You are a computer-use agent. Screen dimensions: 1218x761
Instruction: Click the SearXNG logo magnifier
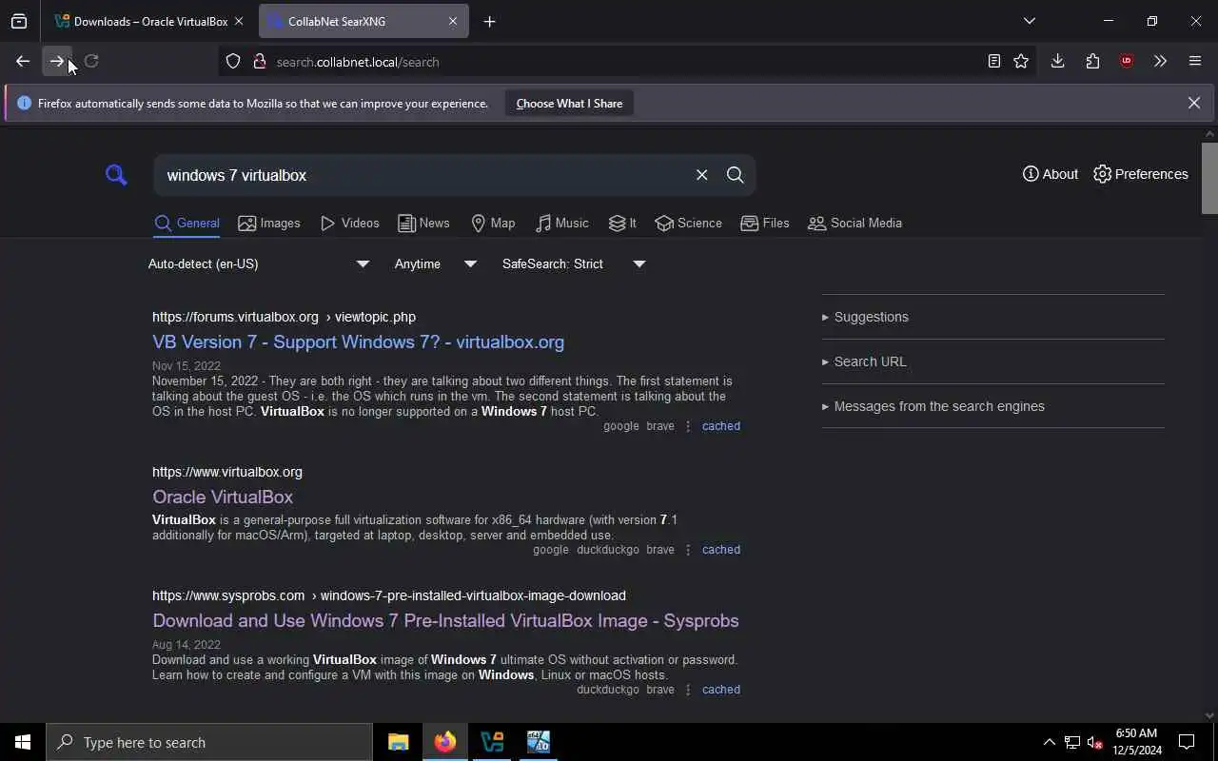pos(116,175)
